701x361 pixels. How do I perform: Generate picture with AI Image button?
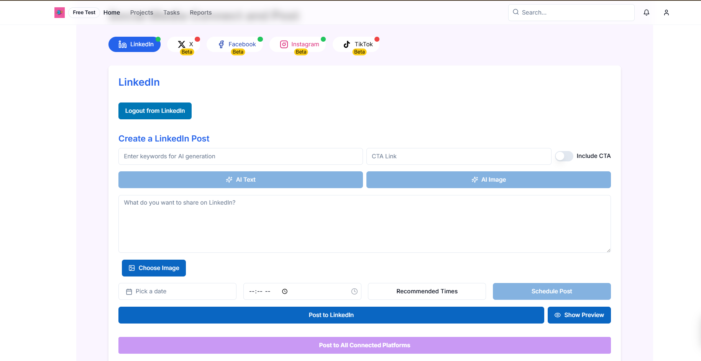[488, 180]
